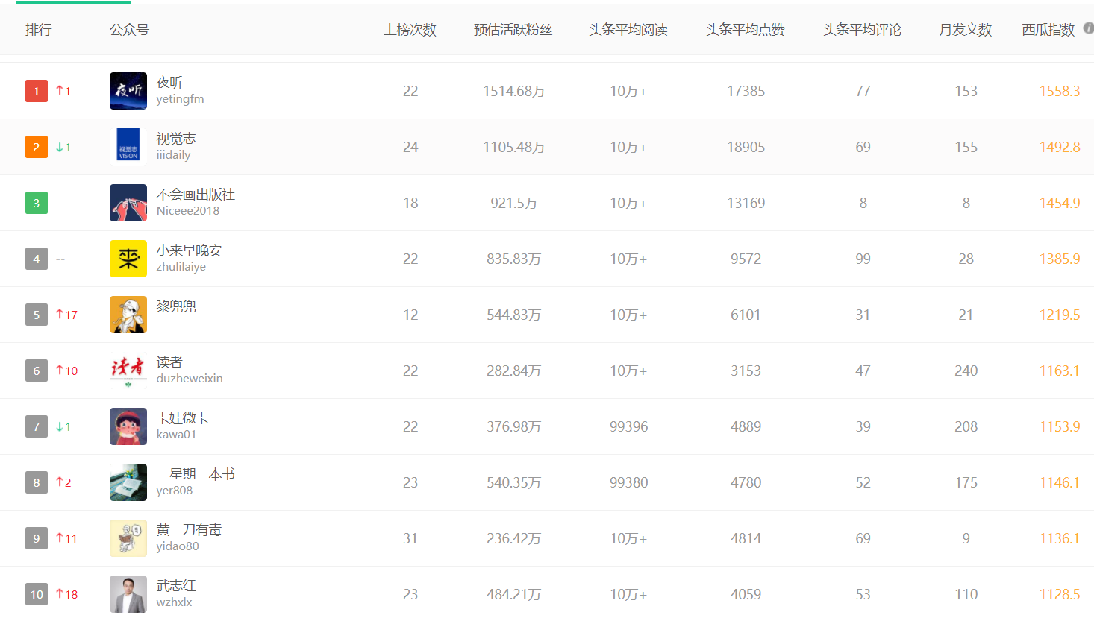Viewport: 1094px width, 621px height.
Task: Click the kawa01 account ID
Action: click(x=176, y=435)
